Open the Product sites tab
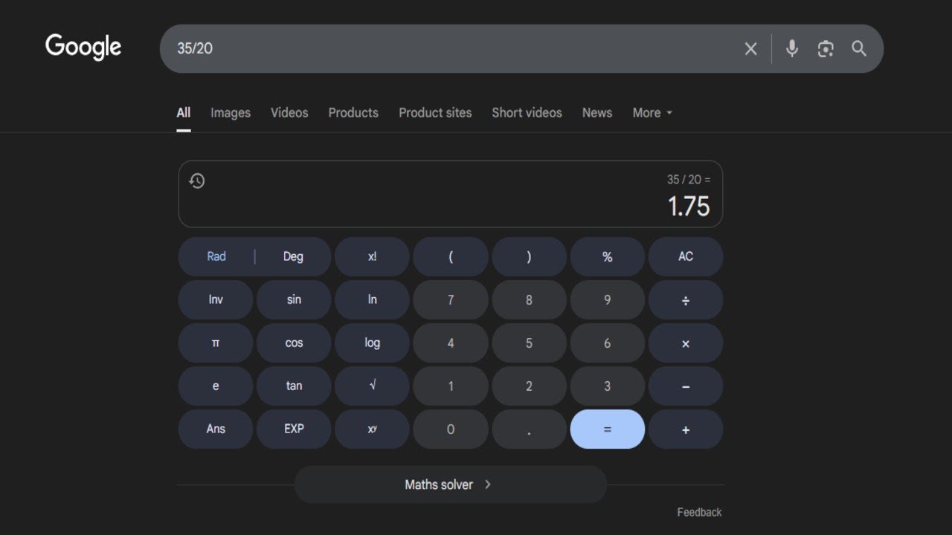 point(435,113)
